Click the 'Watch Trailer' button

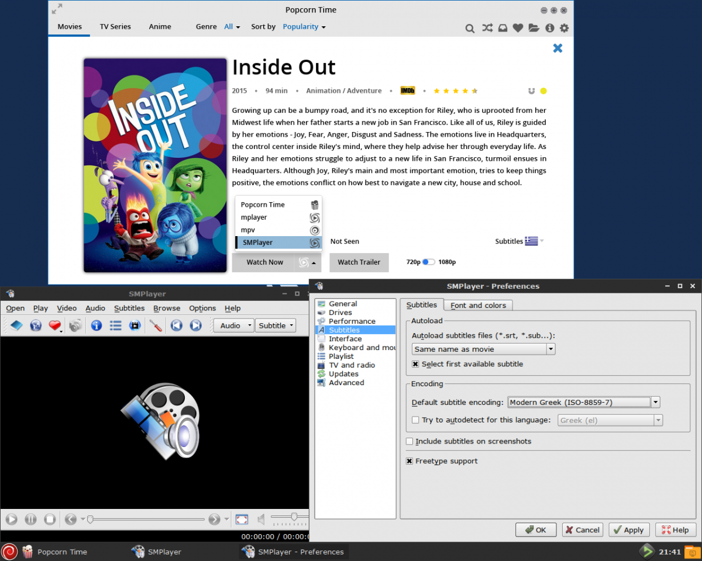359,262
